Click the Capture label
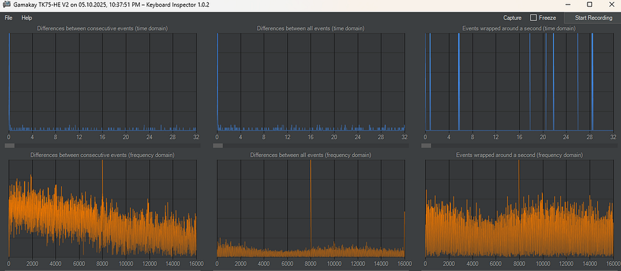This screenshot has height=271, width=621. click(x=512, y=18)
